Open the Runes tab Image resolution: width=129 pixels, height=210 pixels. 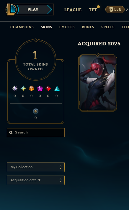click(x=88, y=27)
